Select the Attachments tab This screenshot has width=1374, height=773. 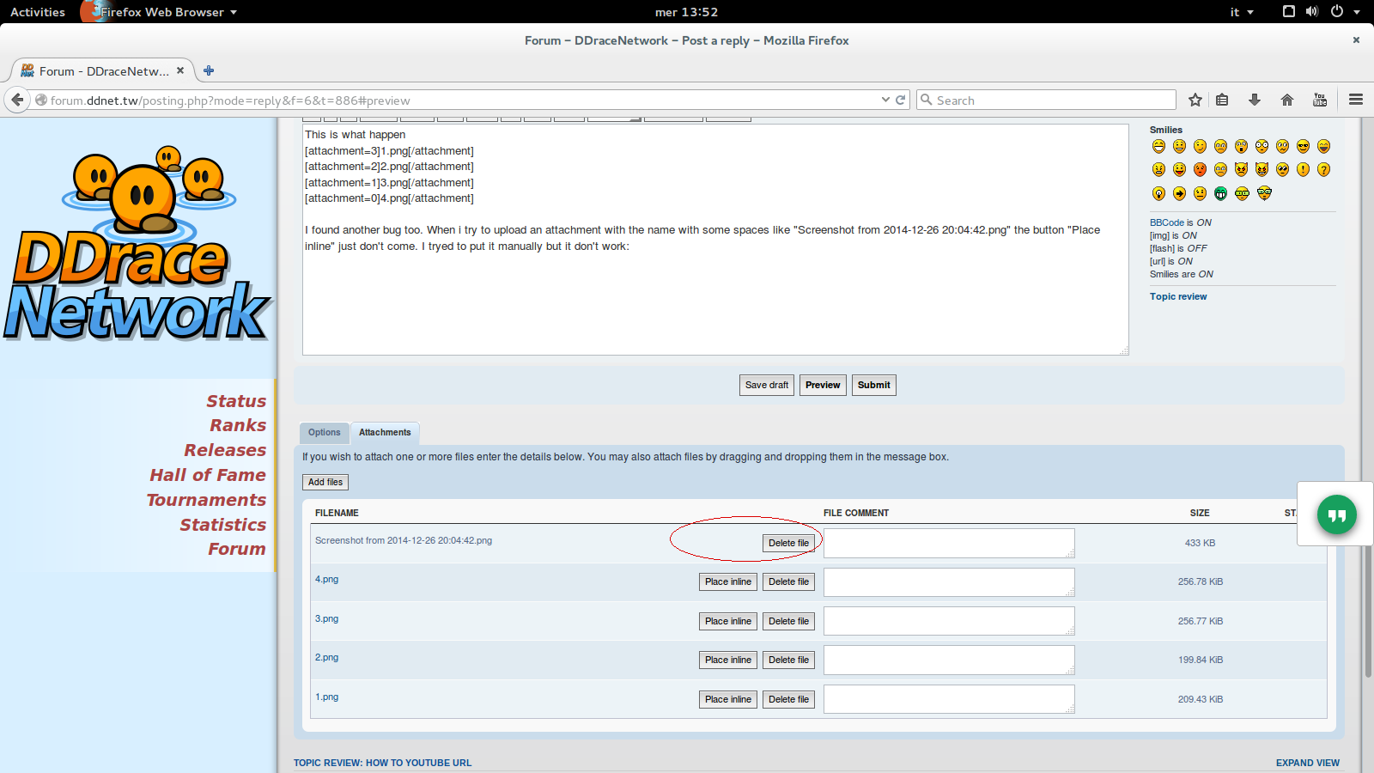(x=385, y=433)
